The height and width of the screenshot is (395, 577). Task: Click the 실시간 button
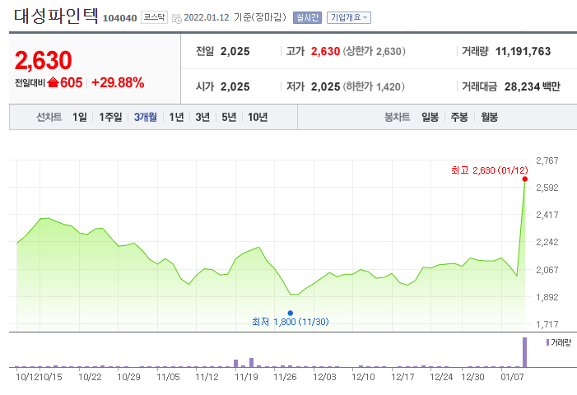tap(307, 17)
